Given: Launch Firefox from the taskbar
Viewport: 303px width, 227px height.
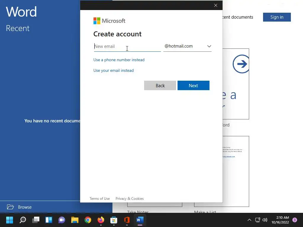Looking at the screenshot, I should [x=101, y=220].
